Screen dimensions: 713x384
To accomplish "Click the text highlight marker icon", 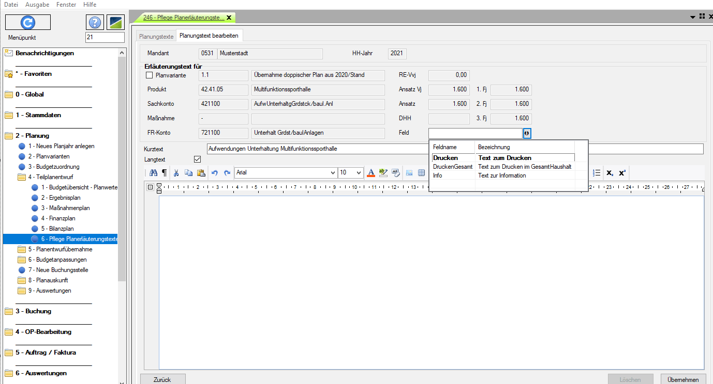I will tap(383, 173).
